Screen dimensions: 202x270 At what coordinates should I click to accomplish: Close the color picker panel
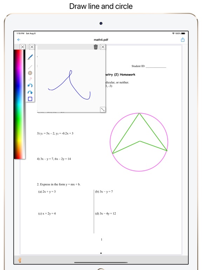click(22, 47)
